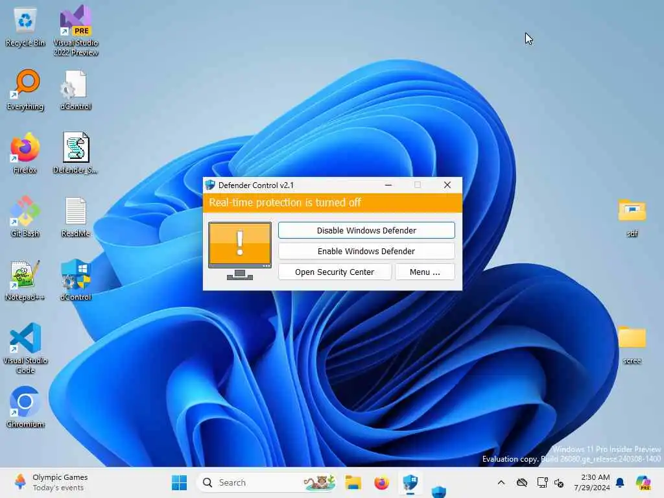The image size is (664, 498).
Task: Select the sdf folder on desktop
Action: click(x=632, y=218)
